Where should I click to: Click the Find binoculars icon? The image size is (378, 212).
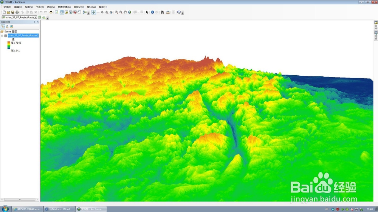coord(162,12)
